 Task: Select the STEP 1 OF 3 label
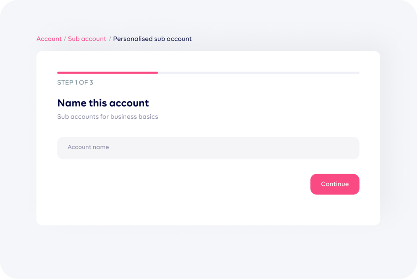75,83
